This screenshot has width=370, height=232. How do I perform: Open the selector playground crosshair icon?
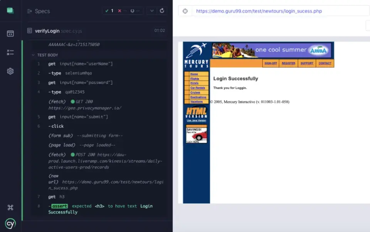coord(185,11)
